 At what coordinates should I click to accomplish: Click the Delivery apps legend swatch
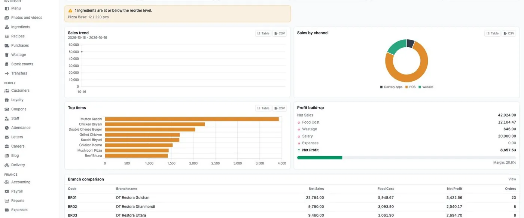tap(381, 87)
